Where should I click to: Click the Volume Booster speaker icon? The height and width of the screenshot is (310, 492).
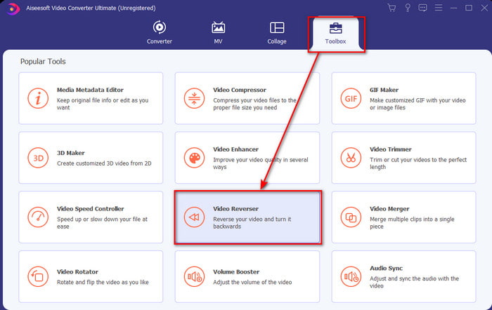194,276
